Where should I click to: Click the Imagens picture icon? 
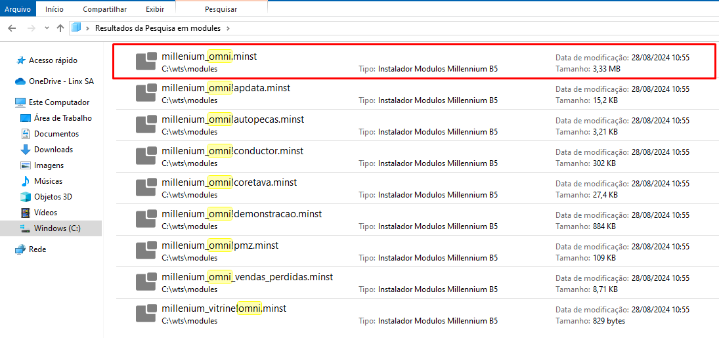(x=26, y=165)
